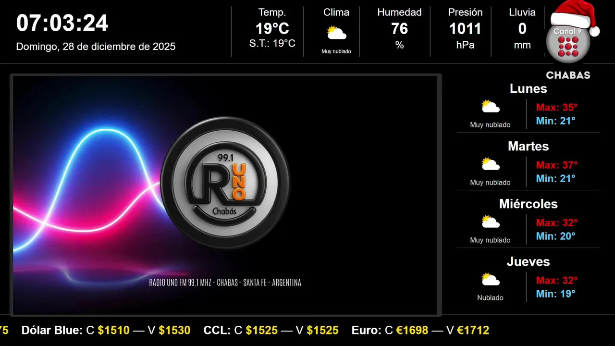Click the temperature value 19°C

coord(272,29)
